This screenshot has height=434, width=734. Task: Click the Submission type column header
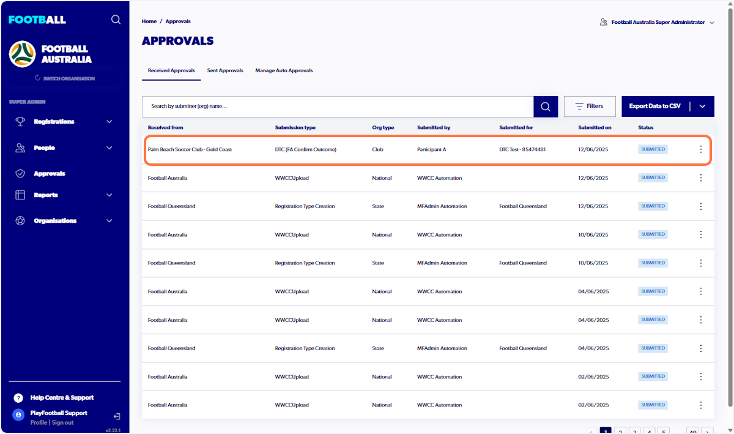pos(295,128)
